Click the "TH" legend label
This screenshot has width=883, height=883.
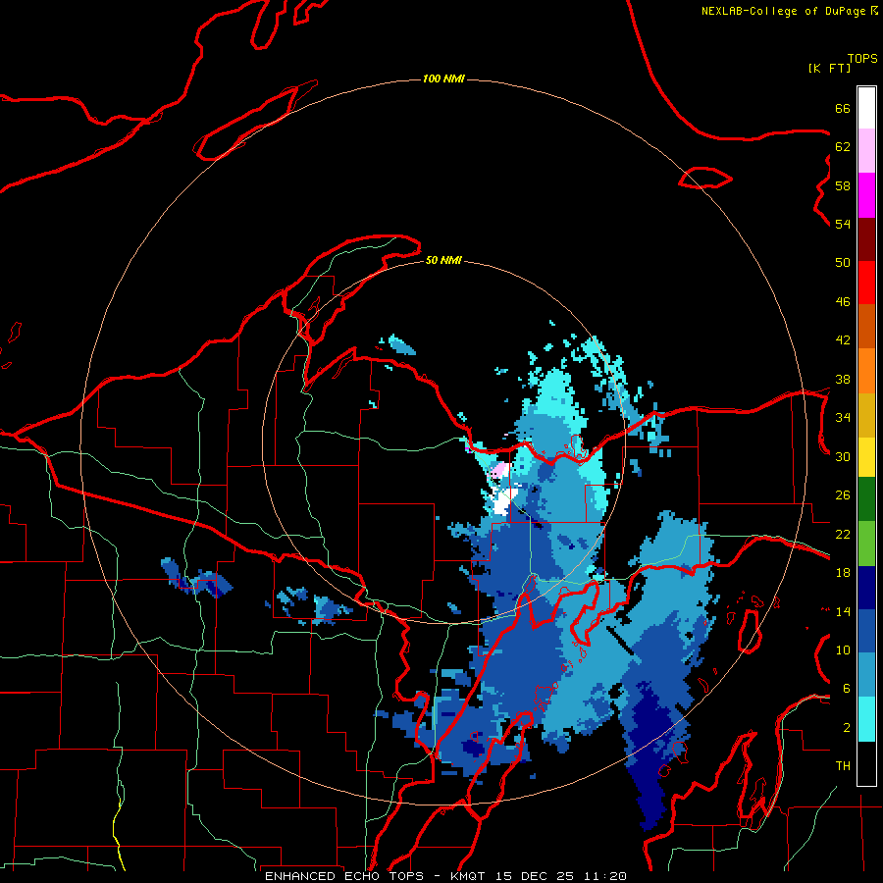pyautogui.click(x=843, y=766)
